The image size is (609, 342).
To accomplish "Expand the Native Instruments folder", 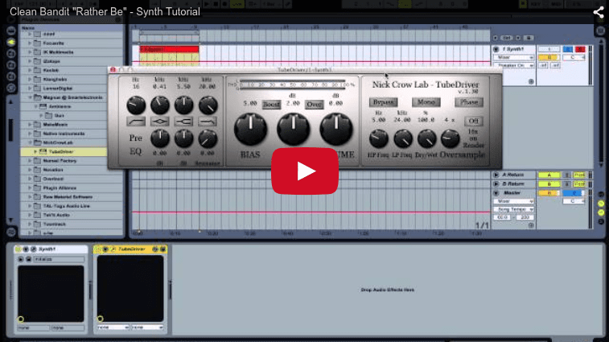I will [x=30, y=134].
